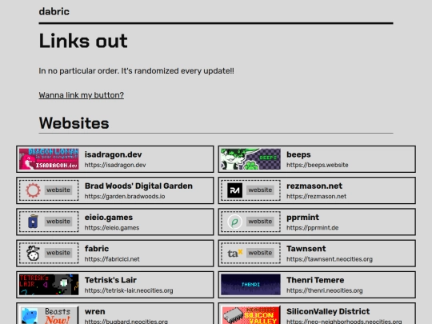Click the red gear icon for Brad Woods
This screenshot has height=324, width=432.
pos(33,190)
